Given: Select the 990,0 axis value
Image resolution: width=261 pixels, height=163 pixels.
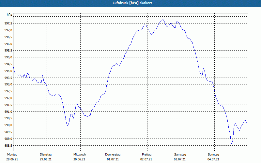Looking at the screenshot, I should [x=8, y=125].
